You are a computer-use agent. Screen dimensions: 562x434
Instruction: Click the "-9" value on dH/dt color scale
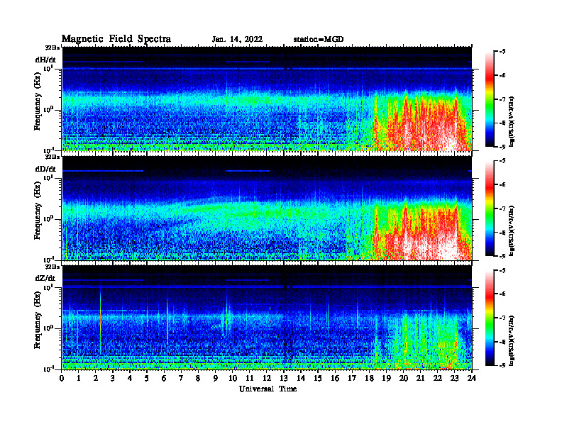(502, 147)
